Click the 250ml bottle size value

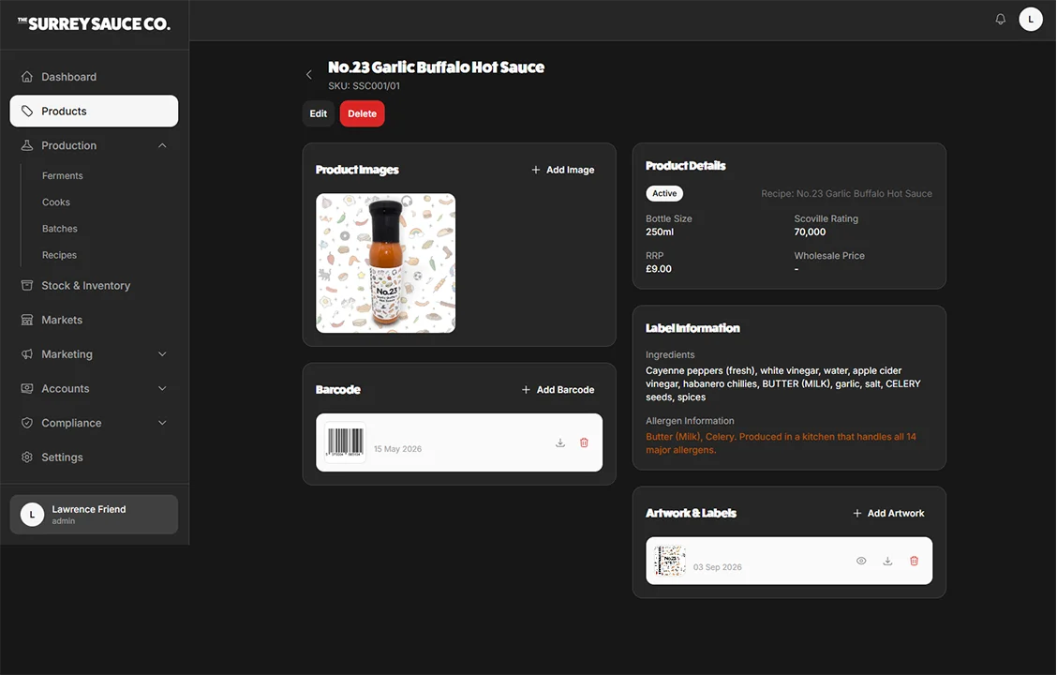[x=660, y=232]
